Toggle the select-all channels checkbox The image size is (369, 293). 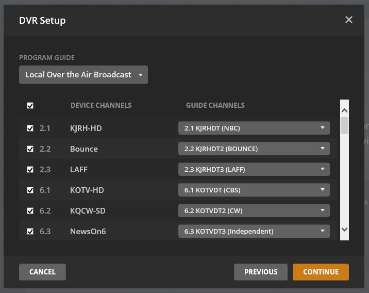tap(30, 106)
